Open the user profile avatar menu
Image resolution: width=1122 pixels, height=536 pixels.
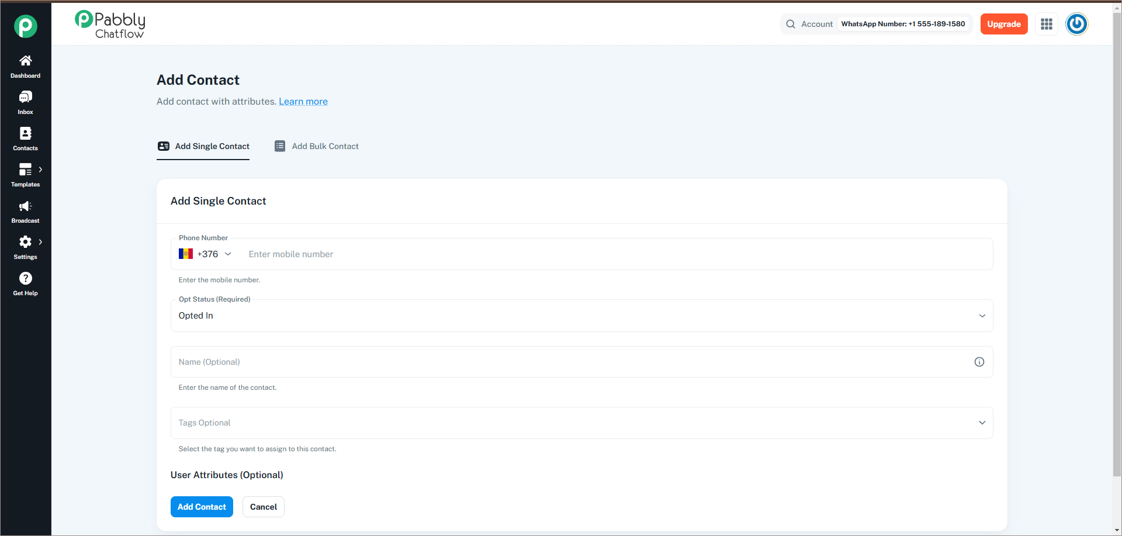(x=1077, y=24)
